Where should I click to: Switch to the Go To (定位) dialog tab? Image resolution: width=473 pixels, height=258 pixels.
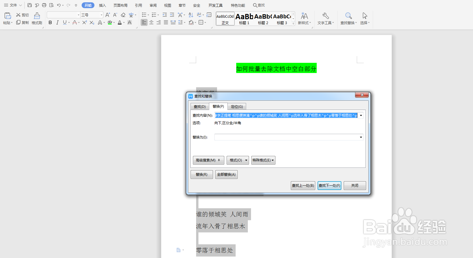click(x=237, y=107)
